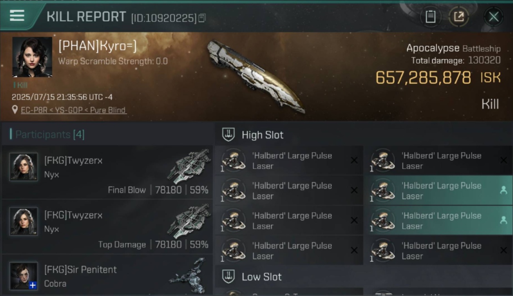Select the Apocalypse ship image

(256, 76)
